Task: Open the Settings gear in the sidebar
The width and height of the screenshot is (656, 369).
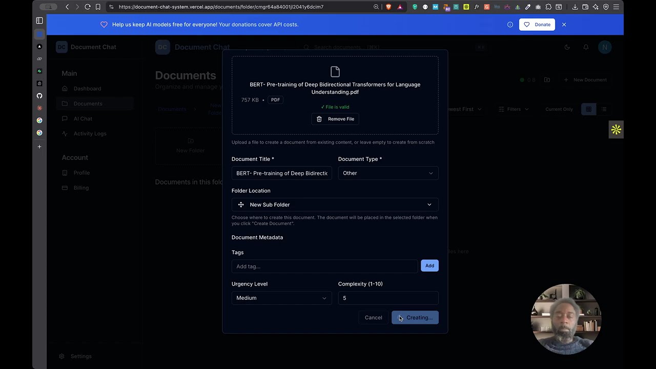Action: click(x=62, y=356)
